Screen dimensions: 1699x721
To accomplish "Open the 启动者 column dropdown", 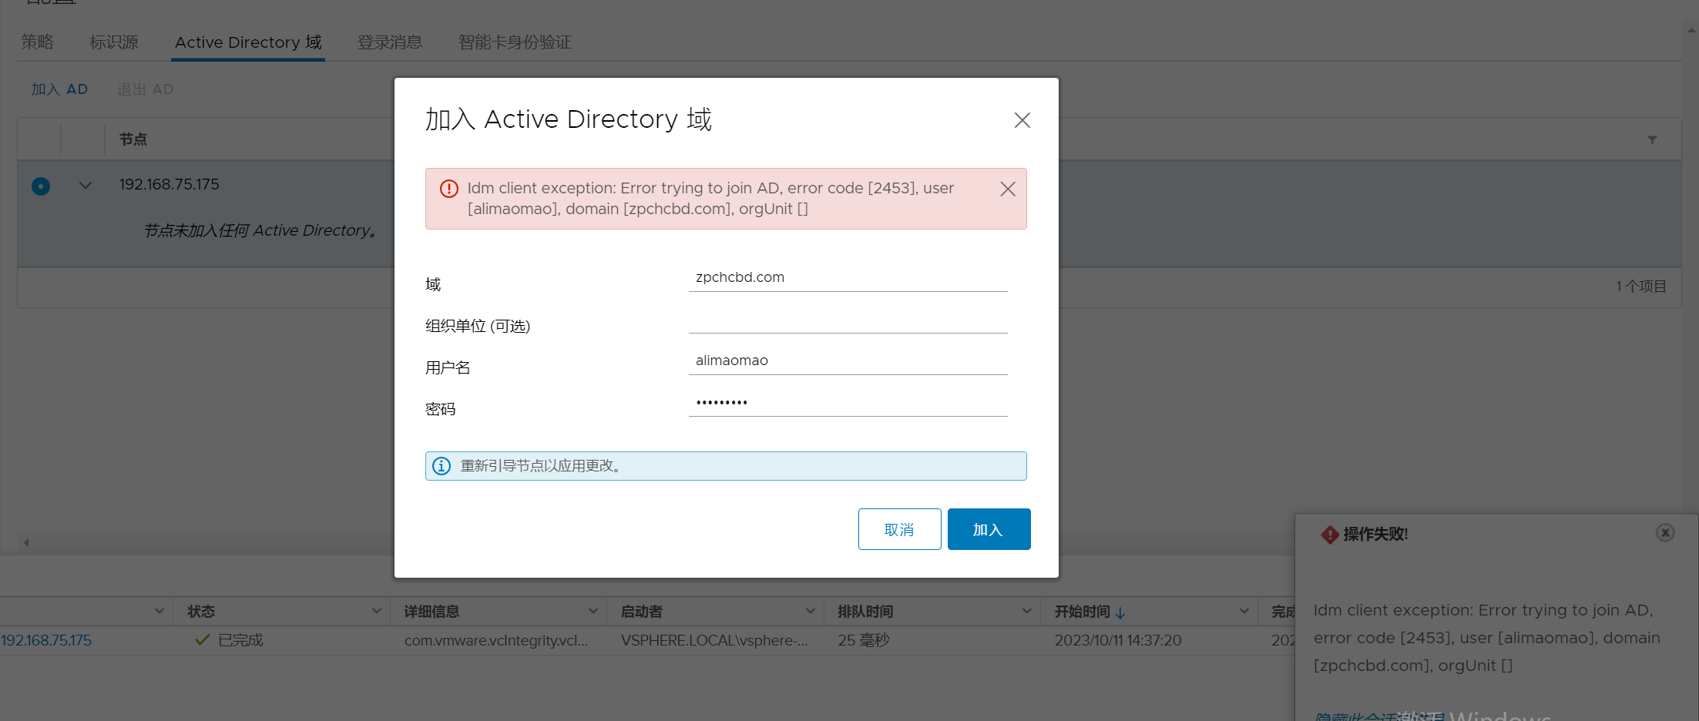I will 810,611.
